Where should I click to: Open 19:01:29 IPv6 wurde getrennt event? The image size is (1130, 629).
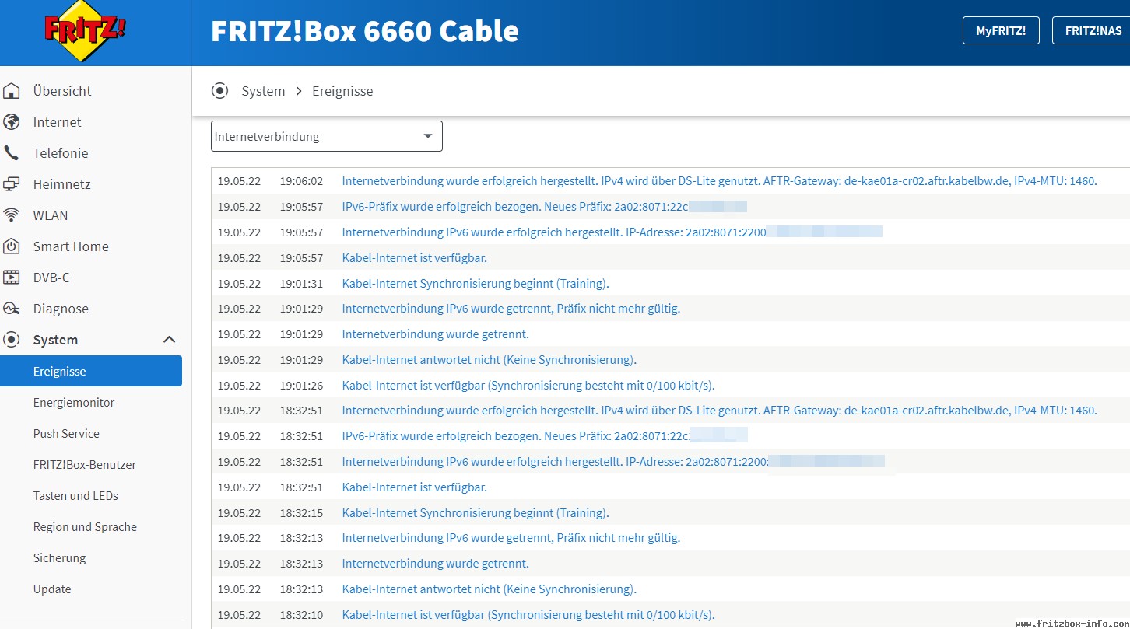(x=511, y=309)
